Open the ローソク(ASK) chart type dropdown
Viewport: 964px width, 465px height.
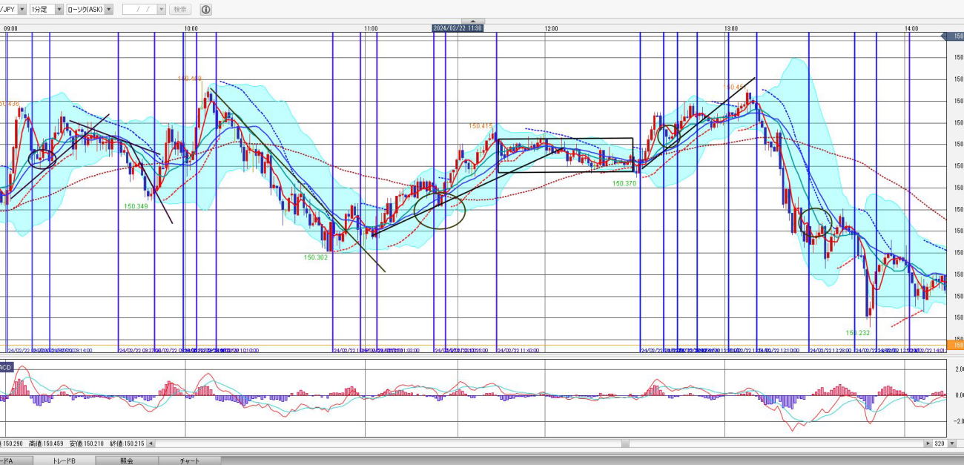109,10
